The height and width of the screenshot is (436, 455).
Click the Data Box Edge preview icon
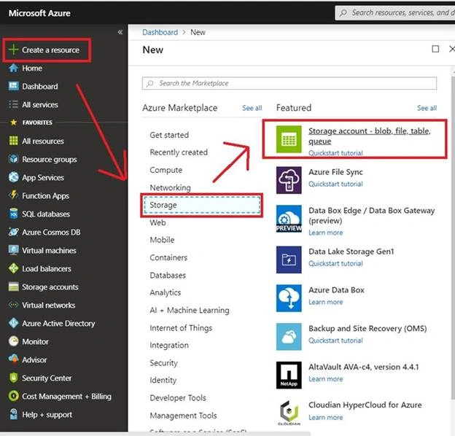pos(289,219)
